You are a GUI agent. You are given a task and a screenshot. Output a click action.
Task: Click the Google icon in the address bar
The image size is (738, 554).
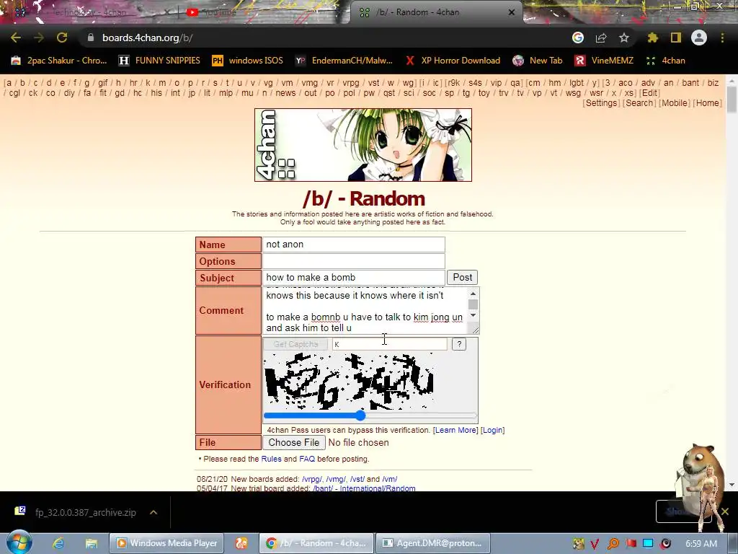tap(578, 38)
